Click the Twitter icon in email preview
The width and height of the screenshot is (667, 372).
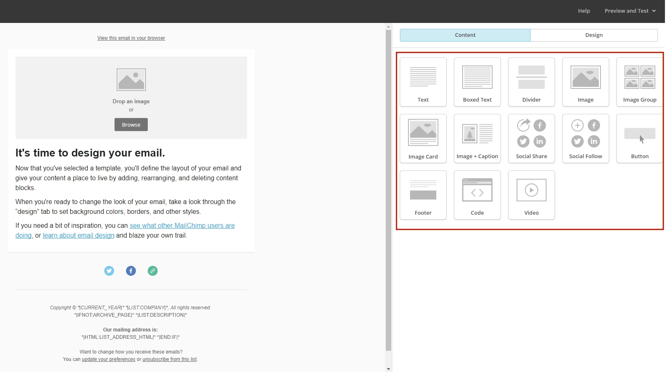(109, 271)
